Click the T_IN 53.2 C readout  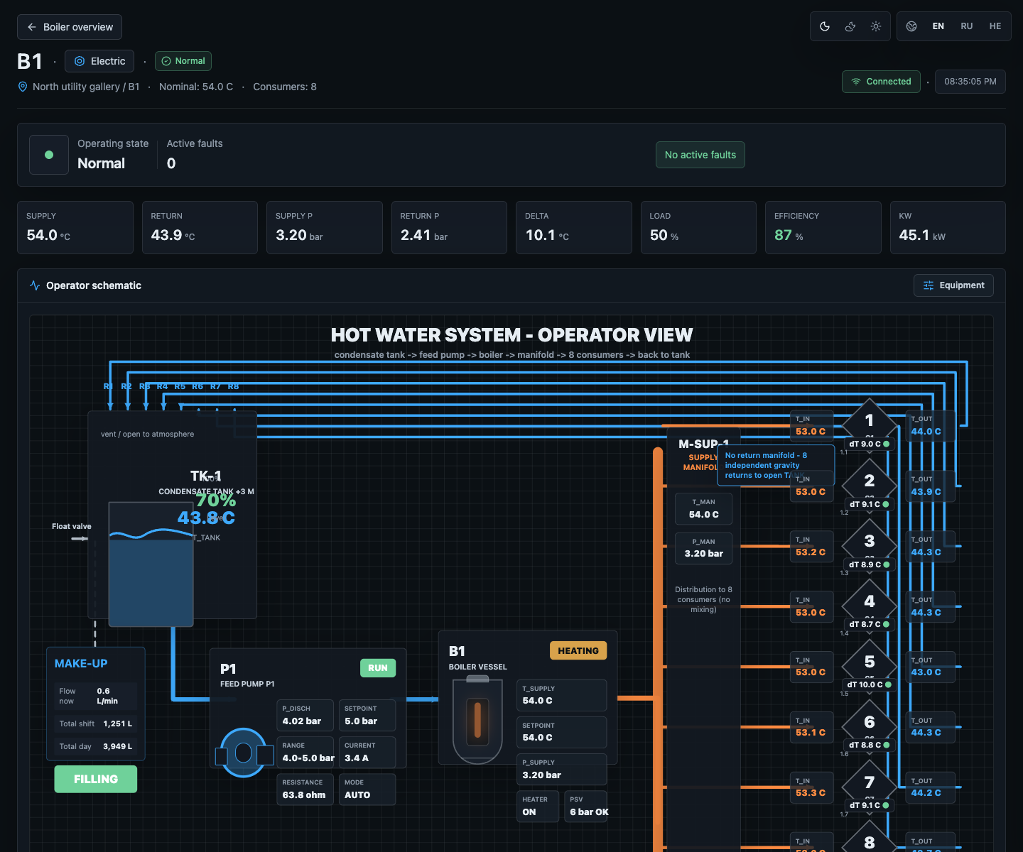click(x=811, y=547)
